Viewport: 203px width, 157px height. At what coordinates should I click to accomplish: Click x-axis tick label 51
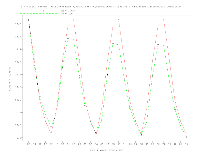tap(124, 144)
